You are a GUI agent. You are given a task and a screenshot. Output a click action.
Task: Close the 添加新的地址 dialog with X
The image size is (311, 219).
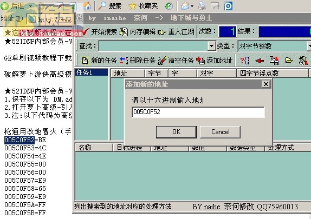tap(266, 84)
